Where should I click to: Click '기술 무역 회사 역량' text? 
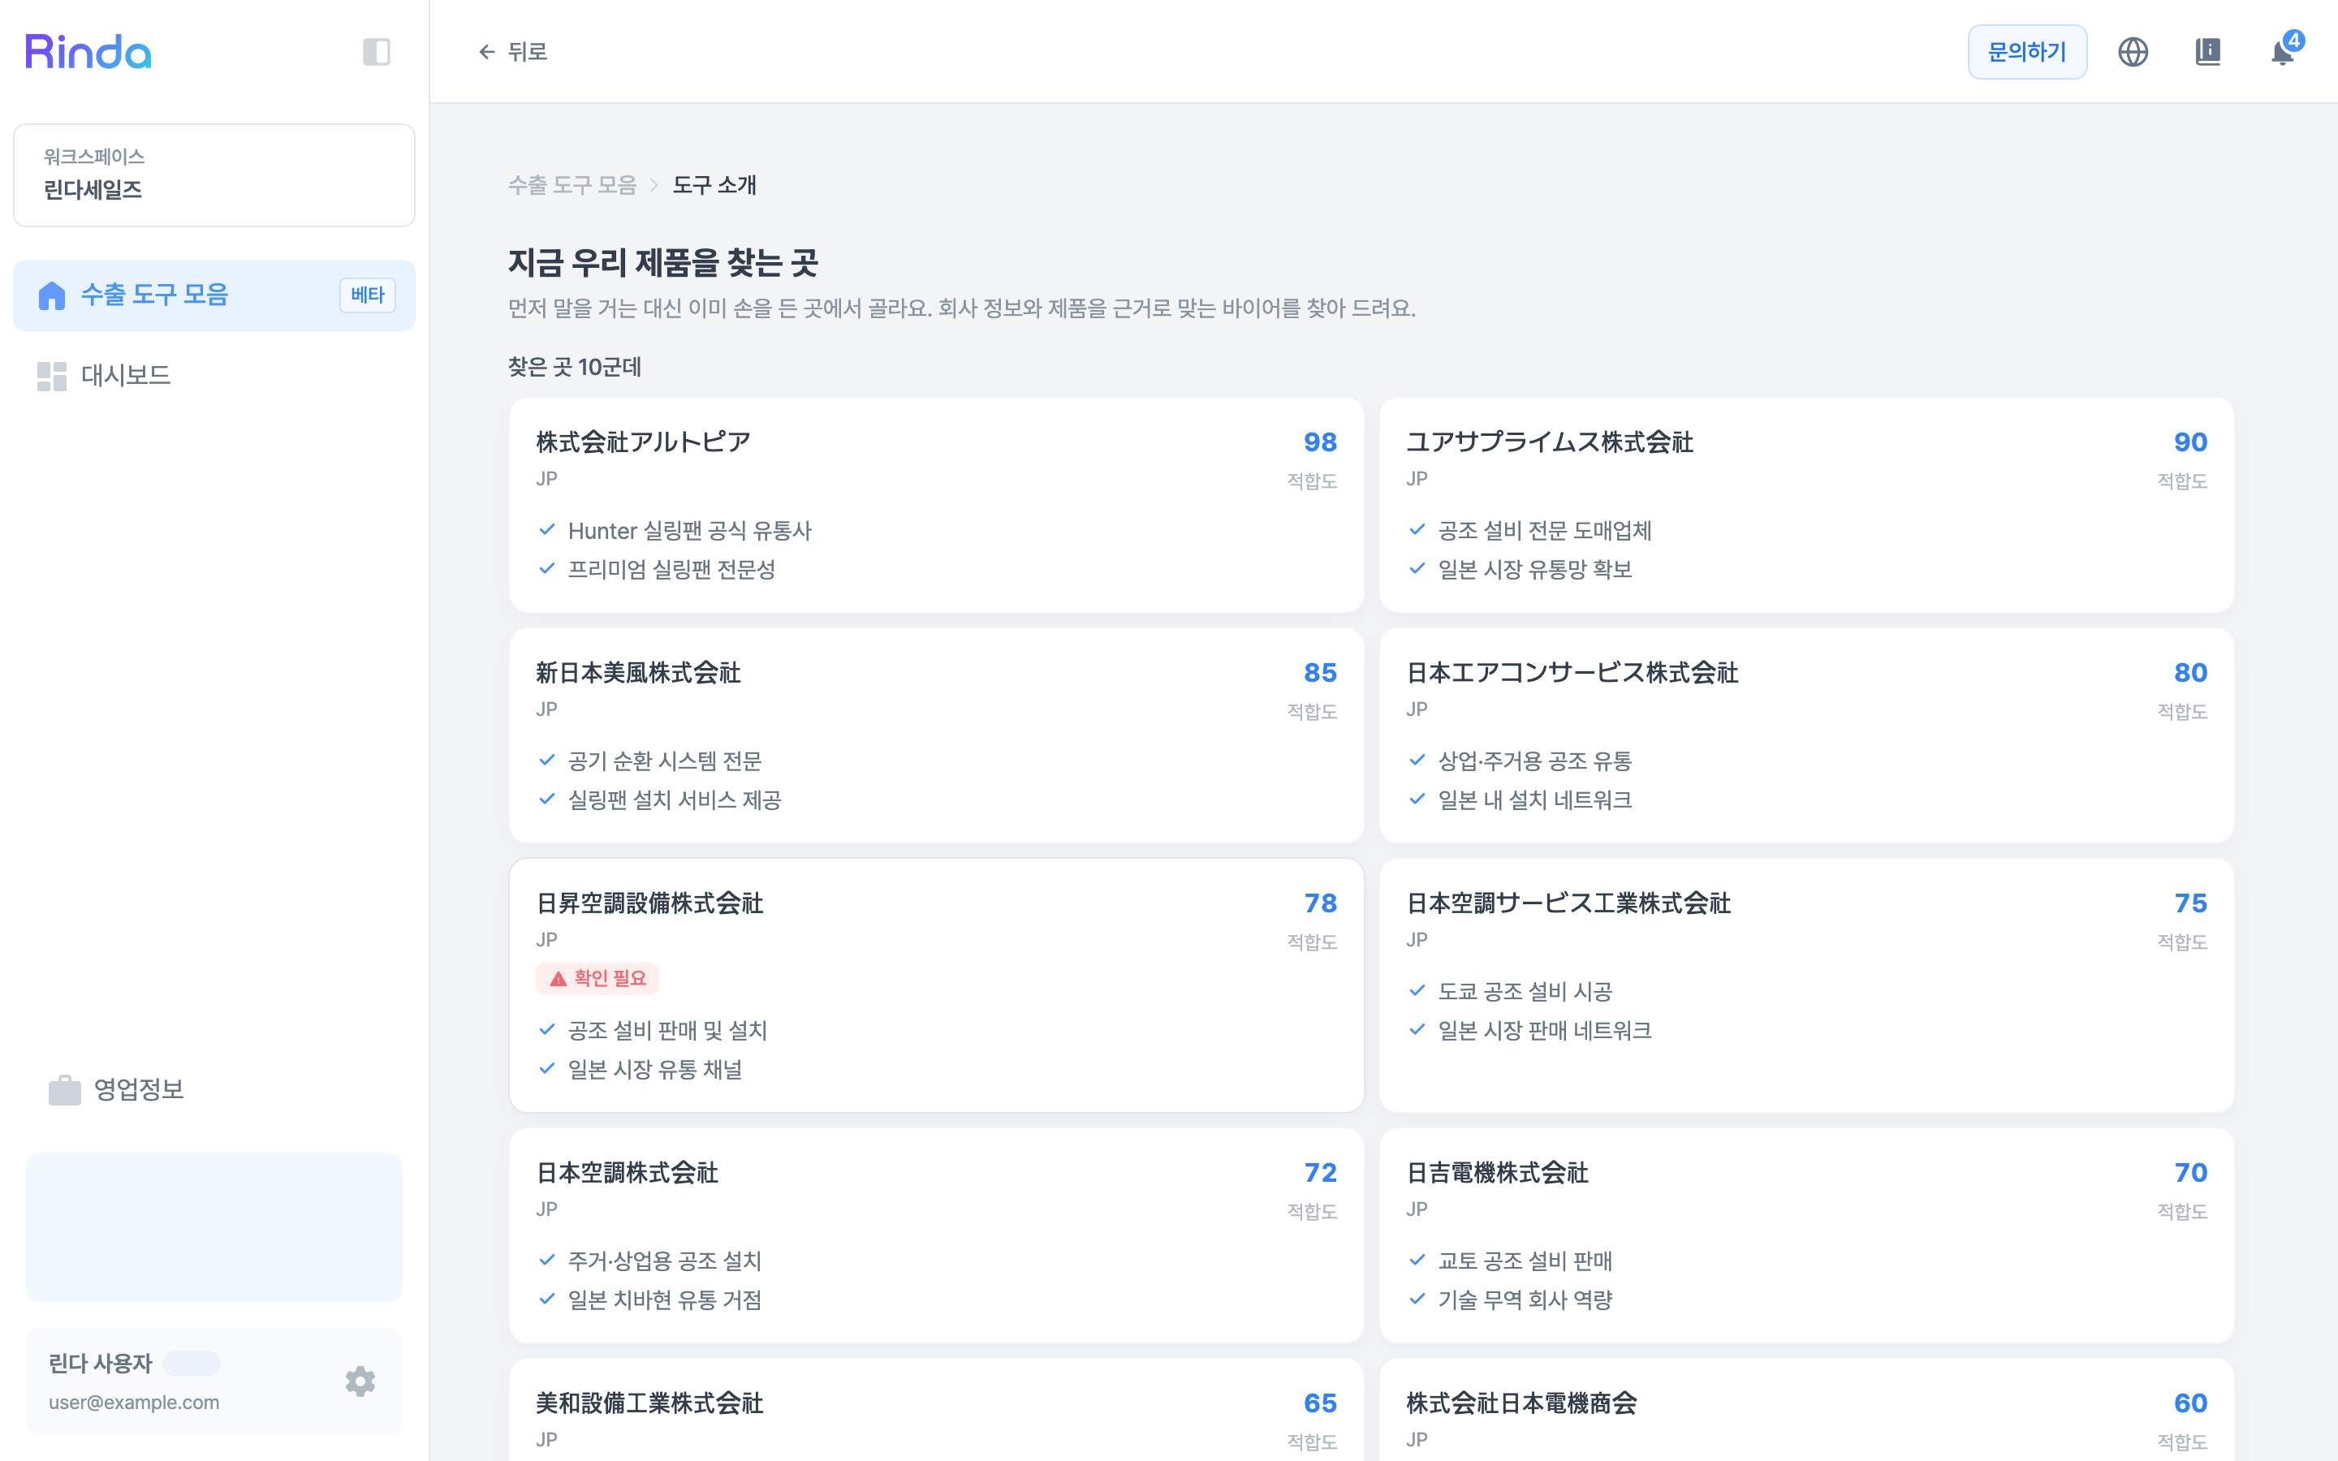click(1525, 1299)
